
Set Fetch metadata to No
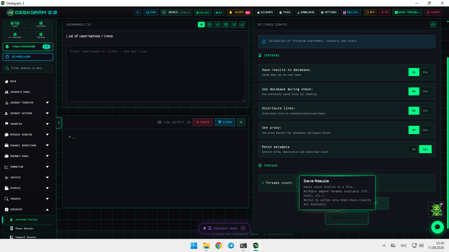pyautogui.click(x=414, y=149)
